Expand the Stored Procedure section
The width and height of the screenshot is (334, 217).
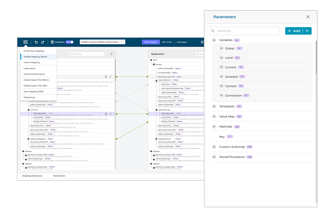pos(214,157)
